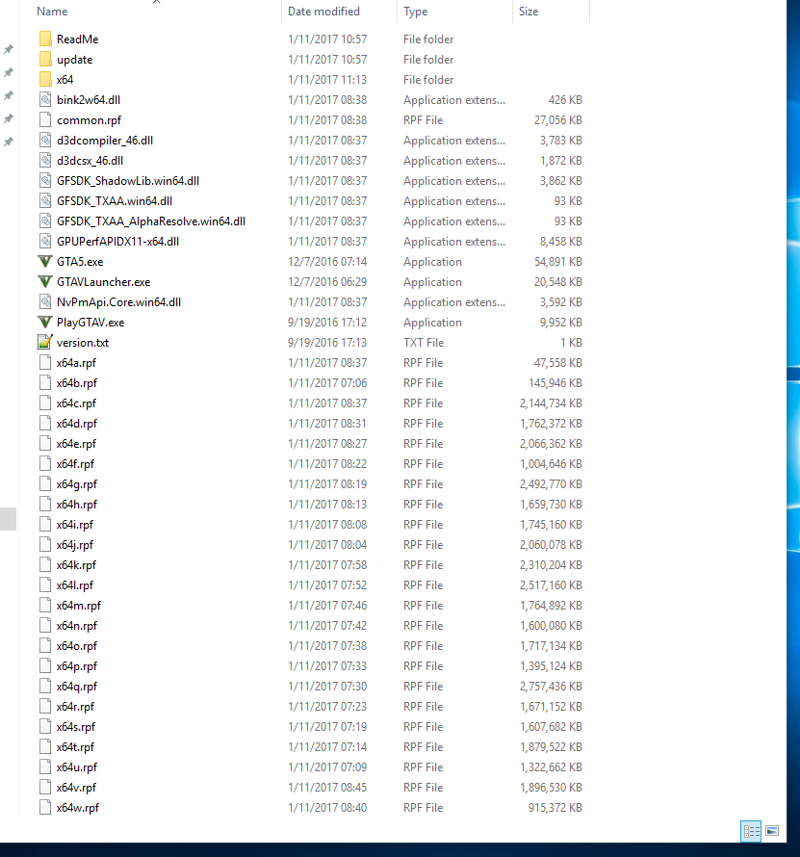Click the common.rpf file icon

pyautogui.click(x=45, y=120)
